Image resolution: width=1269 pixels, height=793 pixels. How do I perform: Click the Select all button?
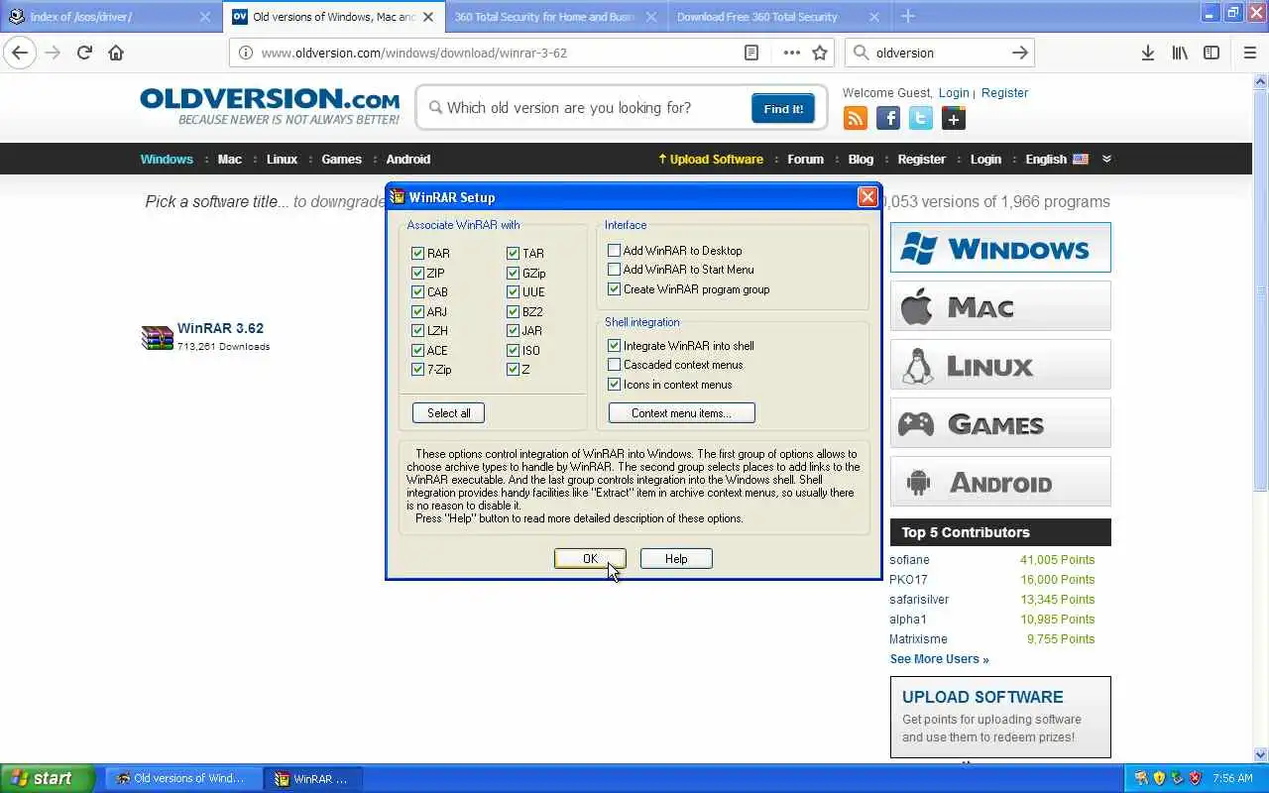pyautogui.click(x=448, y=412)
